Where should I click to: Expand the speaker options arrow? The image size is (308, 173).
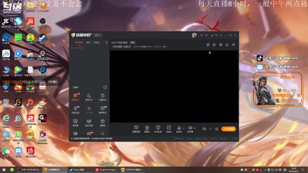coord(195,128)
